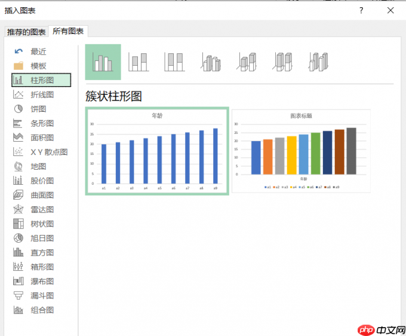Pick the 3-D stacked column subtype icon
This screenshot has width=406, height=336.
point(247,62)
